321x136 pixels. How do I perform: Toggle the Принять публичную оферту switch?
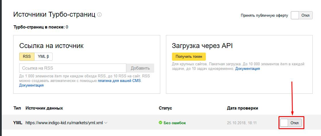[x=301, y=16]
